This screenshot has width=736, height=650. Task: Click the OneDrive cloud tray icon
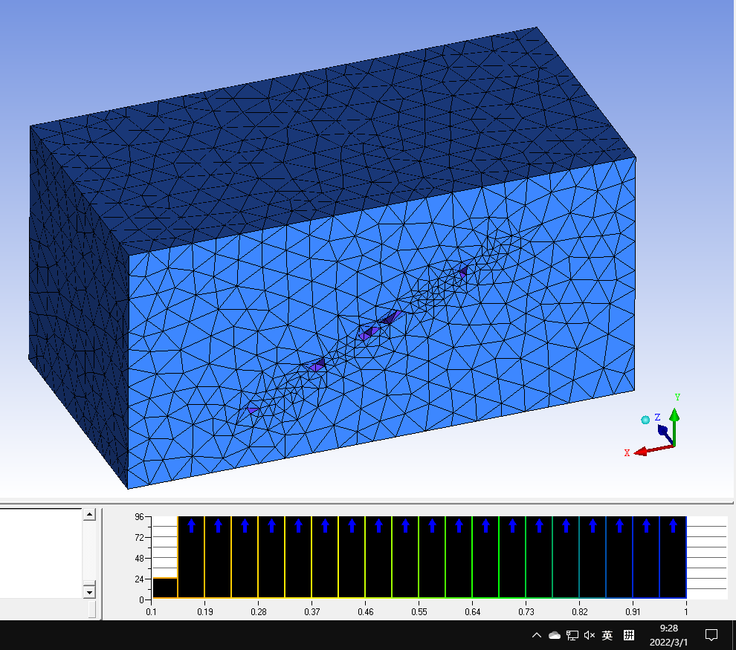coord(555,635)
